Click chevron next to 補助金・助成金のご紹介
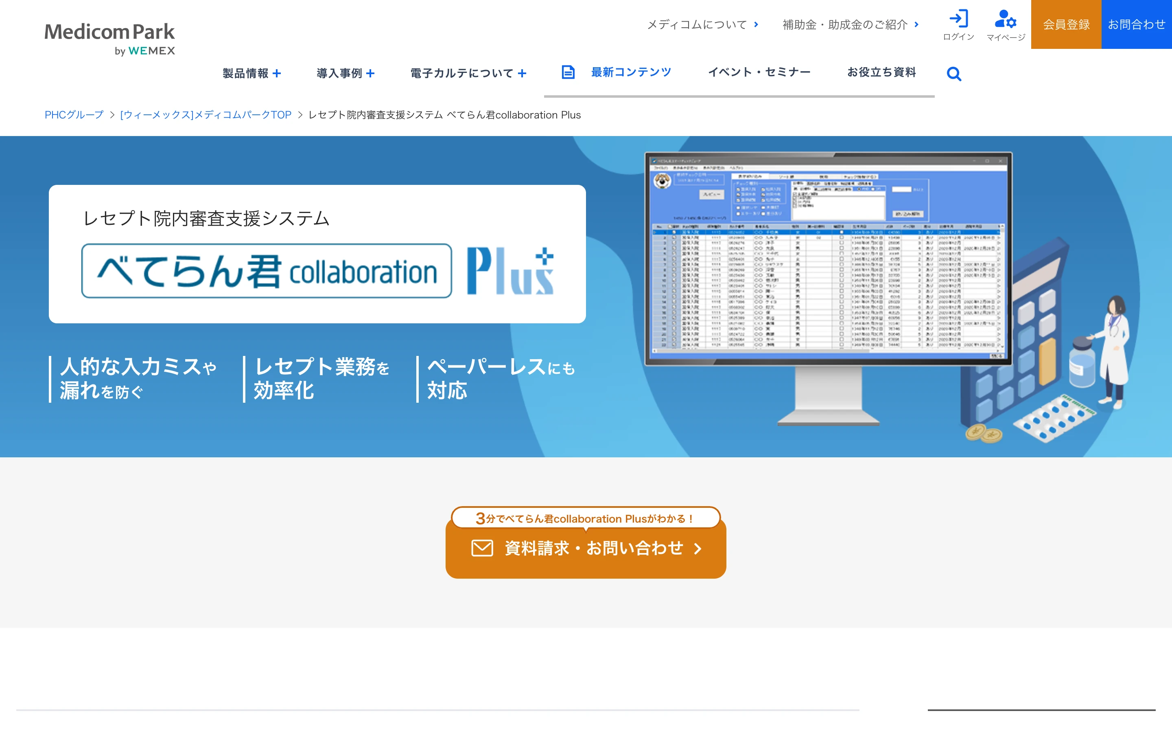Screen dimensions: 1172x733 pyautogui.click(x=916, y=24)
